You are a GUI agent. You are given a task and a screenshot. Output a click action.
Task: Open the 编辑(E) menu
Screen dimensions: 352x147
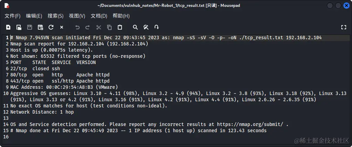34,16
